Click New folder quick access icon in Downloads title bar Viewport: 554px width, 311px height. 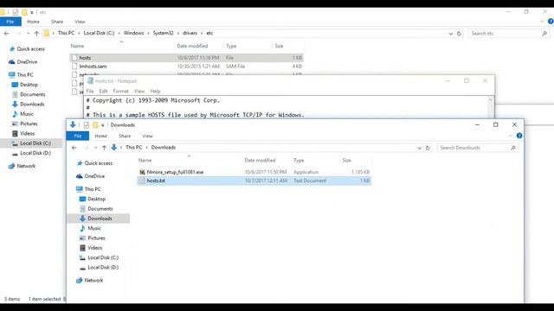[x=95, y=124]
